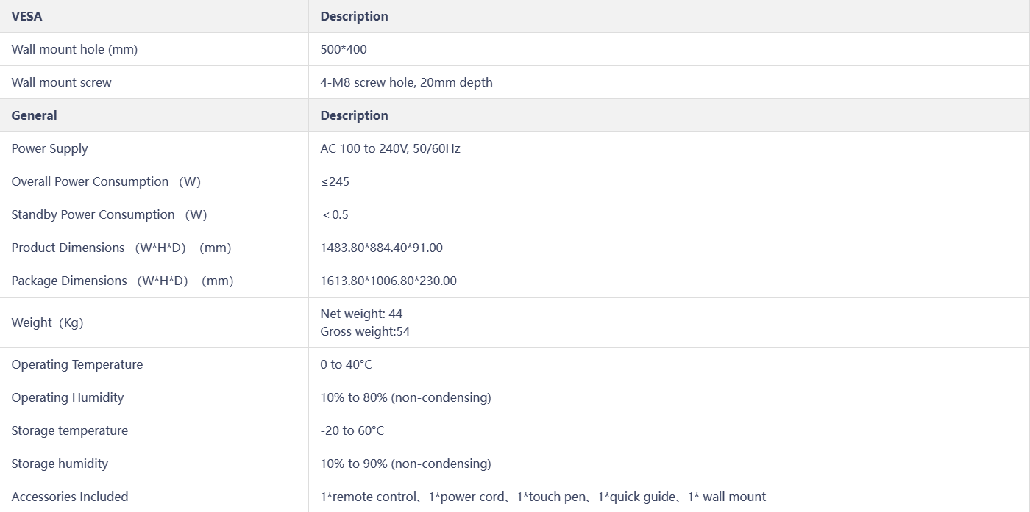Select the Accessories Included value text
The height and width of the screenshot is (512, 1030).
pos(543,497)
